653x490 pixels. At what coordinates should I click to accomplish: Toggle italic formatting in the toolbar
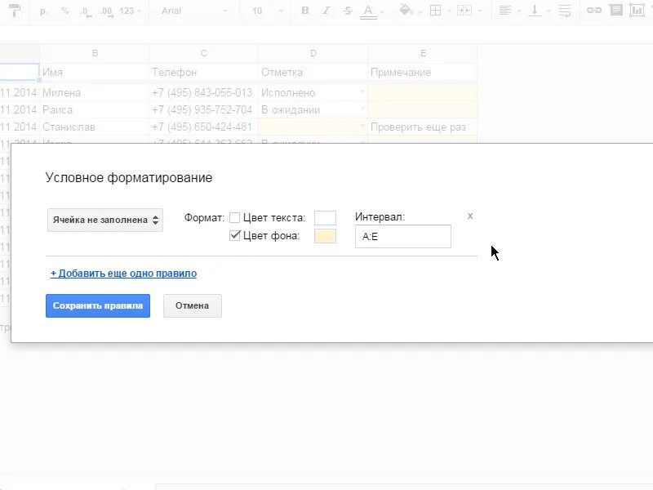[x=326, y=11]
